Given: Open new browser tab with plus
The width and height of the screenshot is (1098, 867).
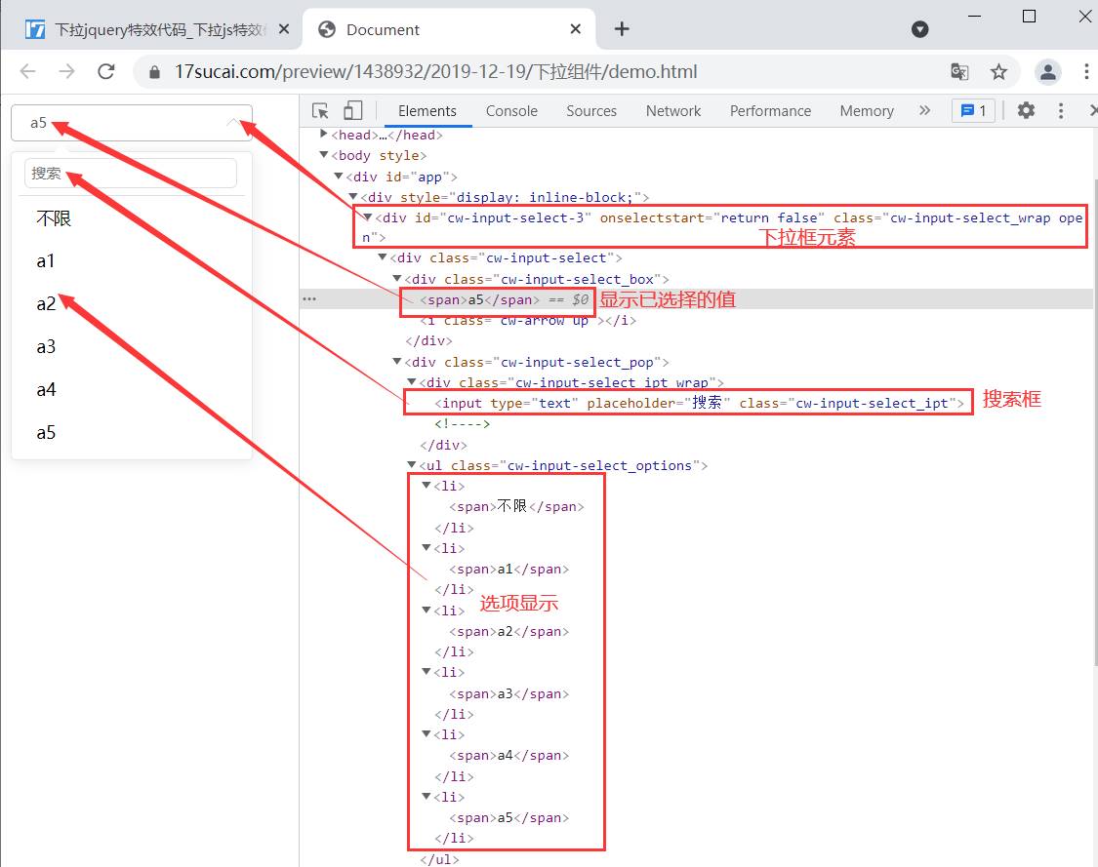Looking at the screenshot, I should (622, 29).
